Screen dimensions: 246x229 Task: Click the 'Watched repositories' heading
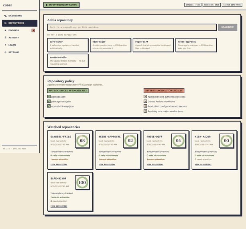point(64,127)
